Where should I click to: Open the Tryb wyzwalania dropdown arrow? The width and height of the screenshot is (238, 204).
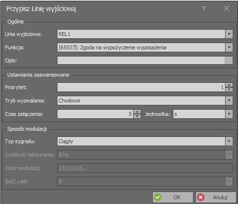[x=229, y=101]
